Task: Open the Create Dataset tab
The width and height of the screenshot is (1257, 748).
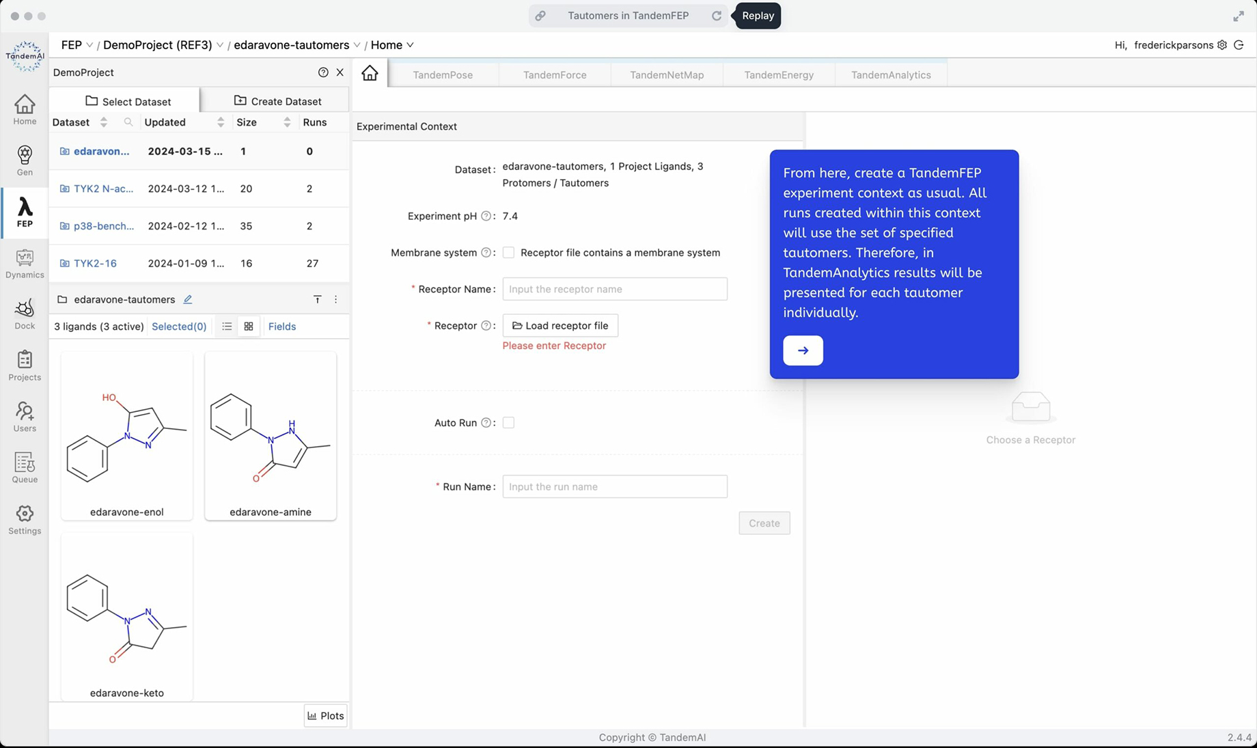Action: pos(277,101)
